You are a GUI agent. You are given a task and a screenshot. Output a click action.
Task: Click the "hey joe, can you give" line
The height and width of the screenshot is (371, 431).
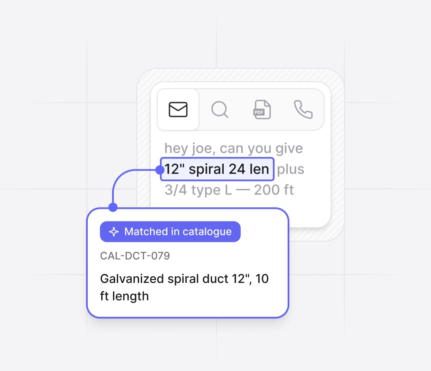tap(234, 149)
